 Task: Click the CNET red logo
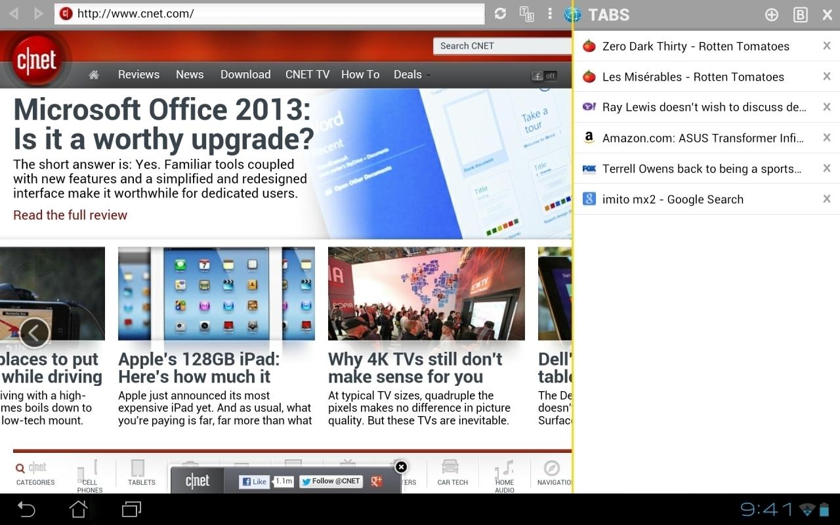37,60
